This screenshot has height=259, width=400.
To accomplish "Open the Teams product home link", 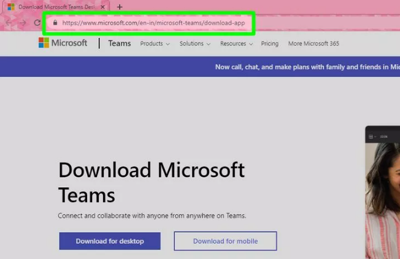I will (x=120, y=43).
